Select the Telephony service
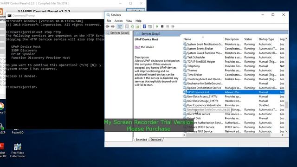The width and height of the screenshot is (297, 167). [x=233, y=66]
